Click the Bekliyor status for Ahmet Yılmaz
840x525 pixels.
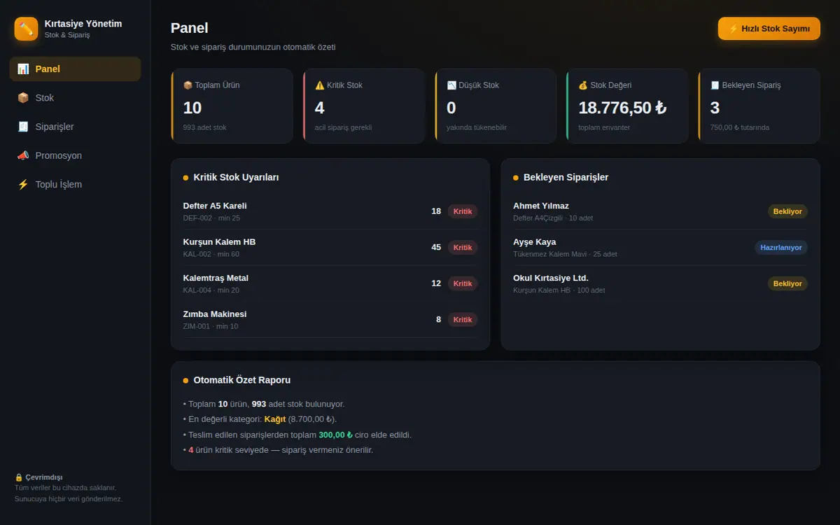tap(787, 211)
